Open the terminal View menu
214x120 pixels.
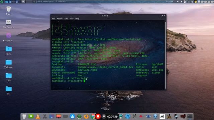(x=72, y=19)
